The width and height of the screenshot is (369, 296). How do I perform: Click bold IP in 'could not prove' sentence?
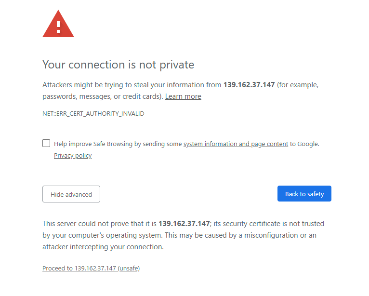coord(184,224)
